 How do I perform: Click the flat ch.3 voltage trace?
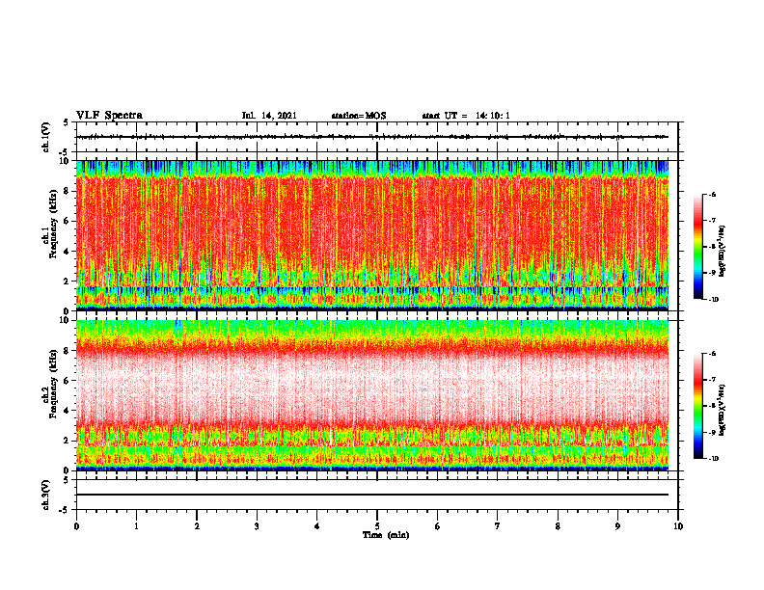pyautogui.click(x=372, y=495)
